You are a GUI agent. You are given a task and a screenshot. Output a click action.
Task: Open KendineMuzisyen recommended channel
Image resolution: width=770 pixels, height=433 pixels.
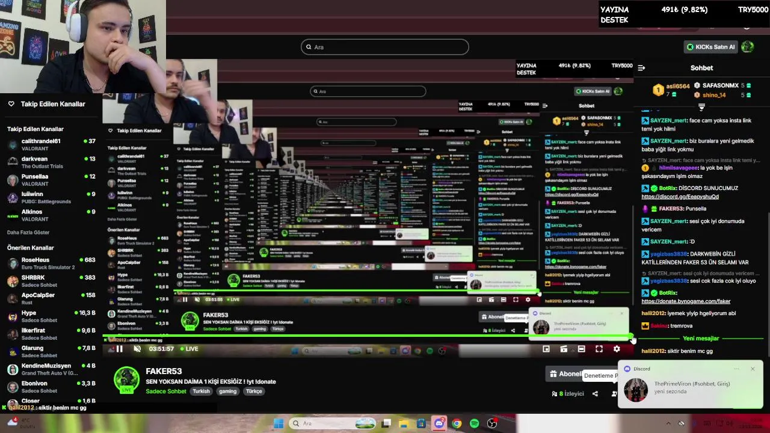[x=51, y=369]
